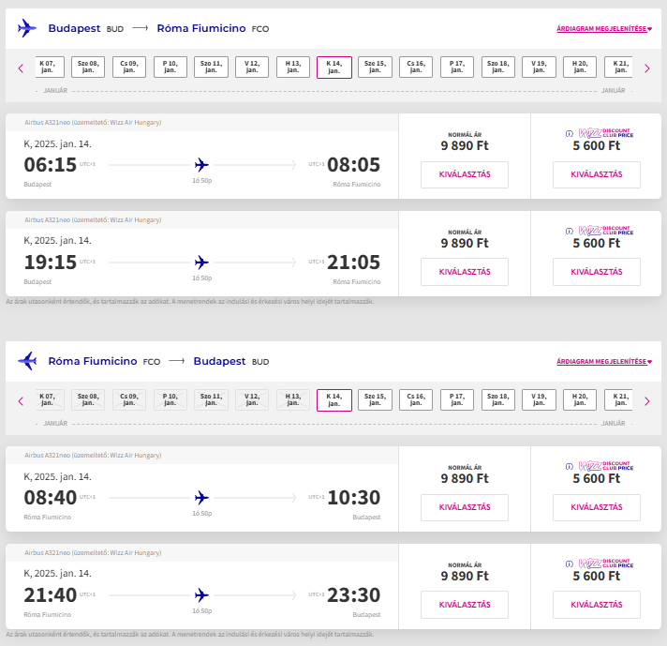667x646 pixels.
Task: Choose Discount Club price for 19:15 flight
Action: click(597, 272)
